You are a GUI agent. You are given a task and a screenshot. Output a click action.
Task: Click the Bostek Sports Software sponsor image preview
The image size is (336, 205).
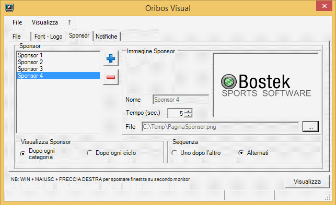click(265, 85)
